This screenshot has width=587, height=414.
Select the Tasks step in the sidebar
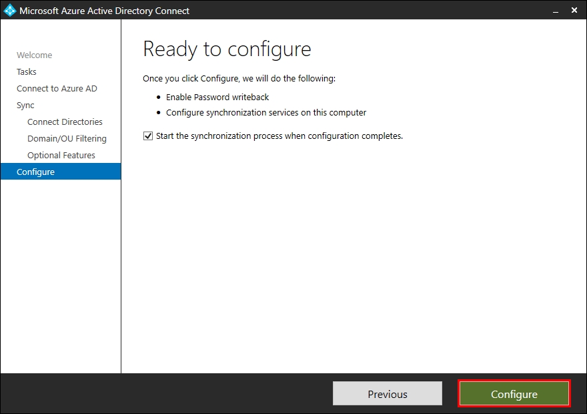[x=27, y=71]
